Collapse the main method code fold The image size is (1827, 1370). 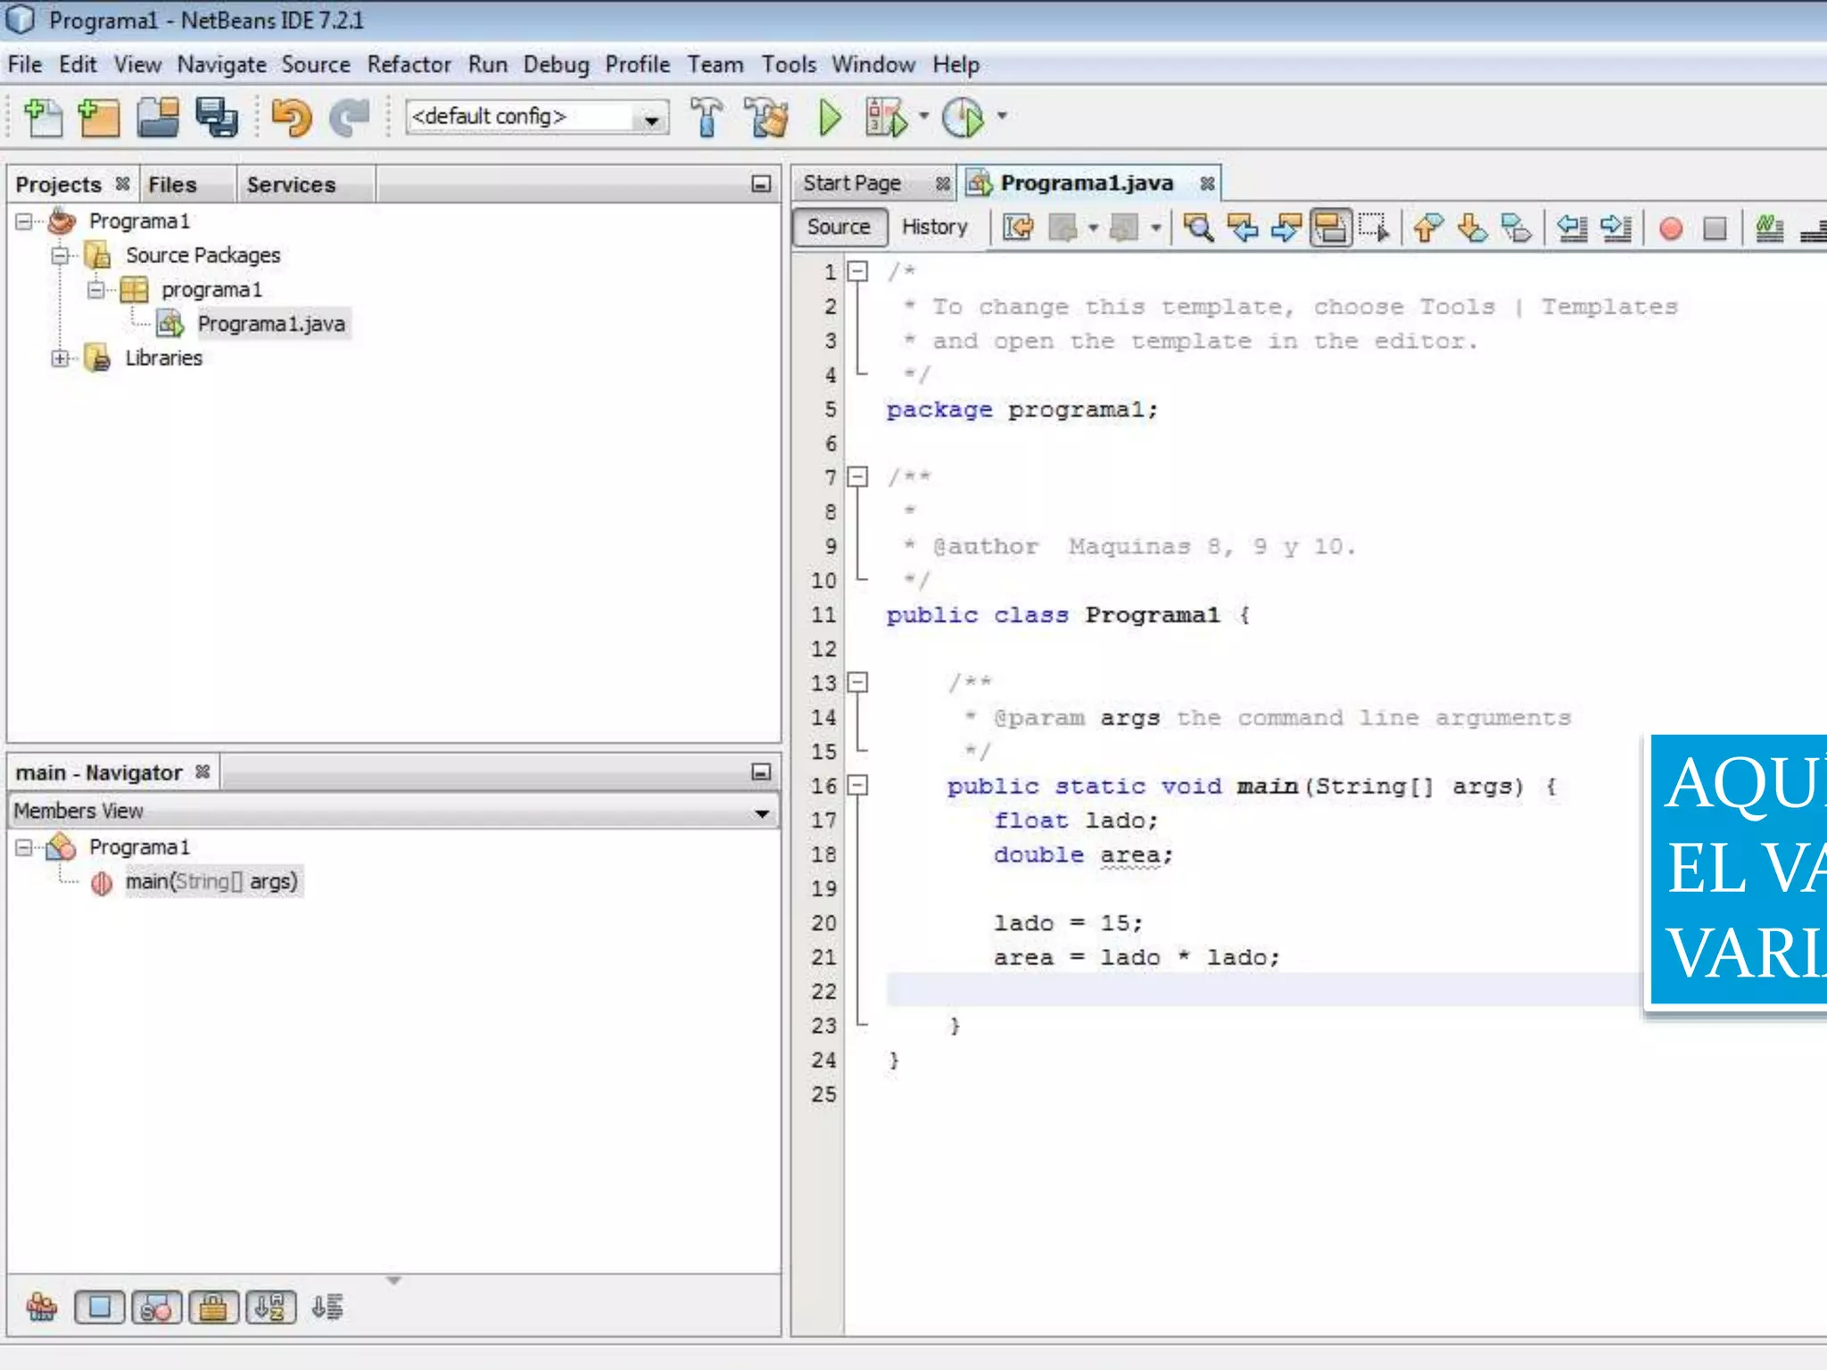857,786
